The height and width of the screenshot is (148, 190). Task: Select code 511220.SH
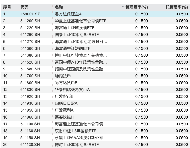[30, 28]
